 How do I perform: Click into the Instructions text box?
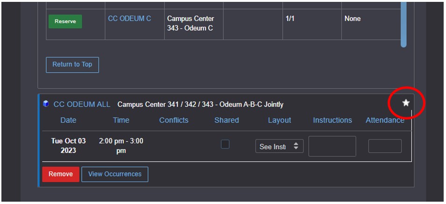(332, 146)
